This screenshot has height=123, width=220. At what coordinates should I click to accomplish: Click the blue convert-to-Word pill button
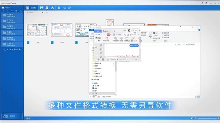point(134,45)
